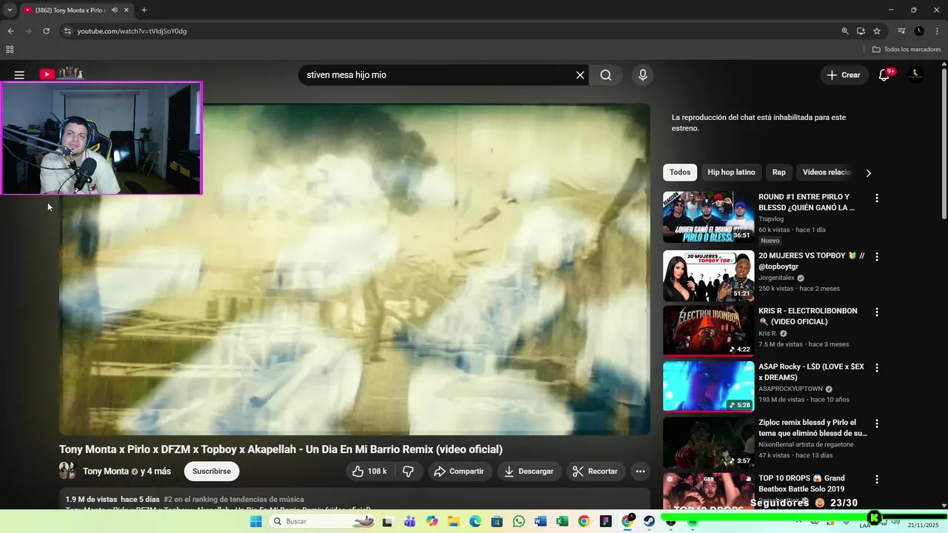Image resolution: width=948 pixels, height=533 pixels.
Task: Open Tony Monta channel avatar
Action: pos(67,471)
